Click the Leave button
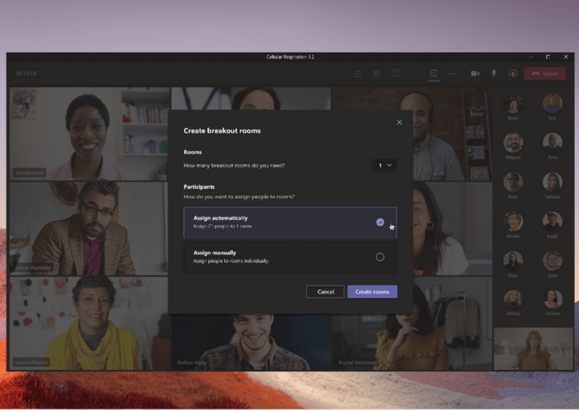This screenshot has height=410, width=579. click(x=545, y=73)
